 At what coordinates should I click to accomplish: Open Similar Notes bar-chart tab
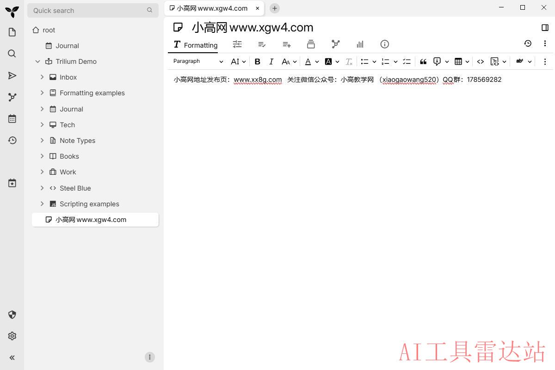pyautogui.click(x=360, y=44)
